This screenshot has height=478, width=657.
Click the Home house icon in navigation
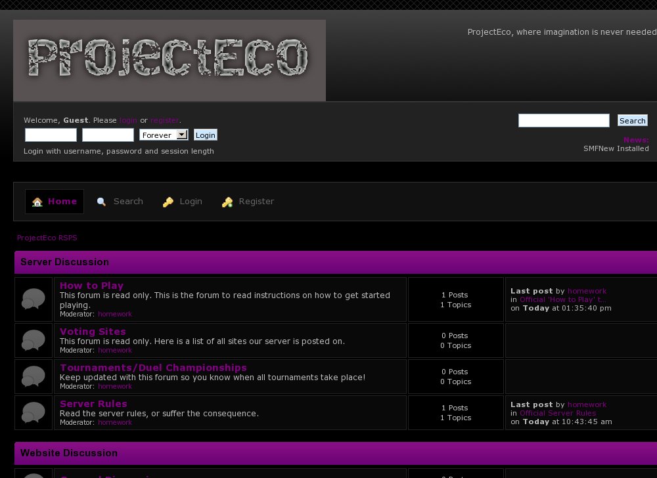(38, 202)
